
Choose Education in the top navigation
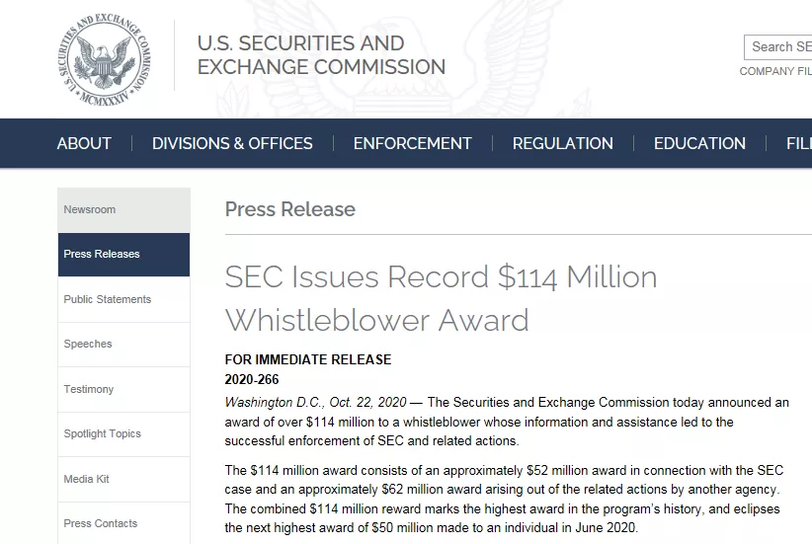[699, 143]
